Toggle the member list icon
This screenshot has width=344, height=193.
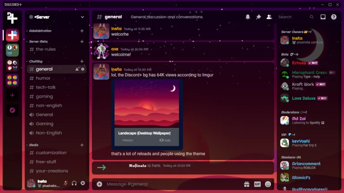click(x=269, y=17)
